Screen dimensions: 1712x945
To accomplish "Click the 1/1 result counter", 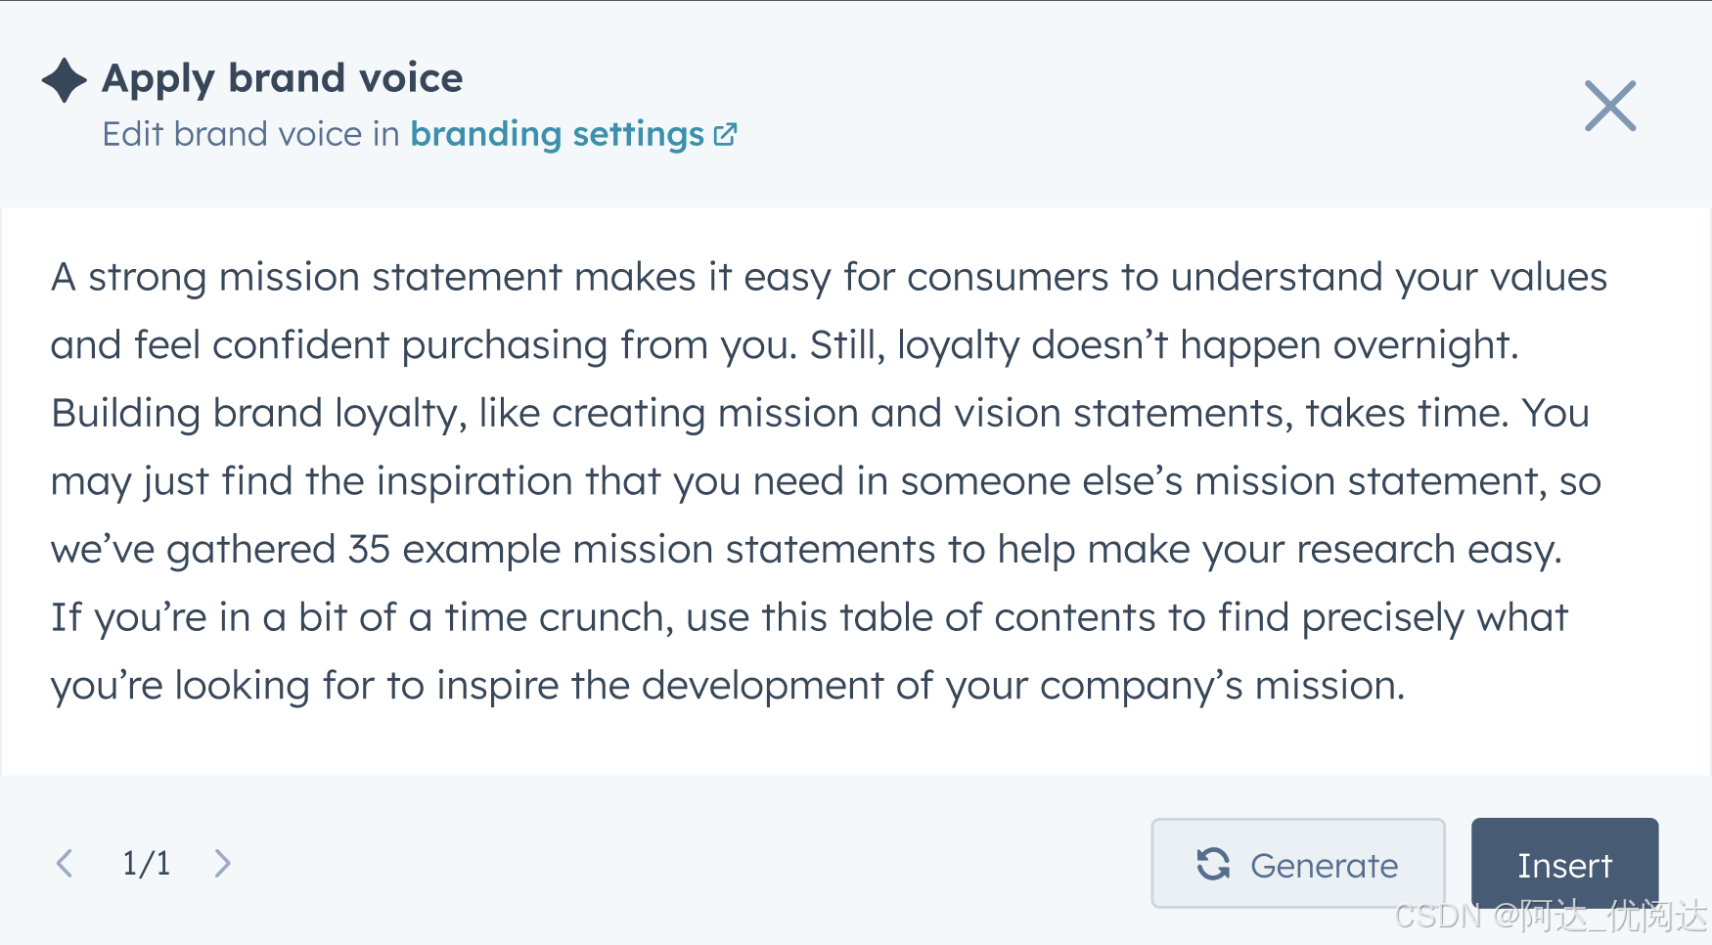I will click(146, 864).
